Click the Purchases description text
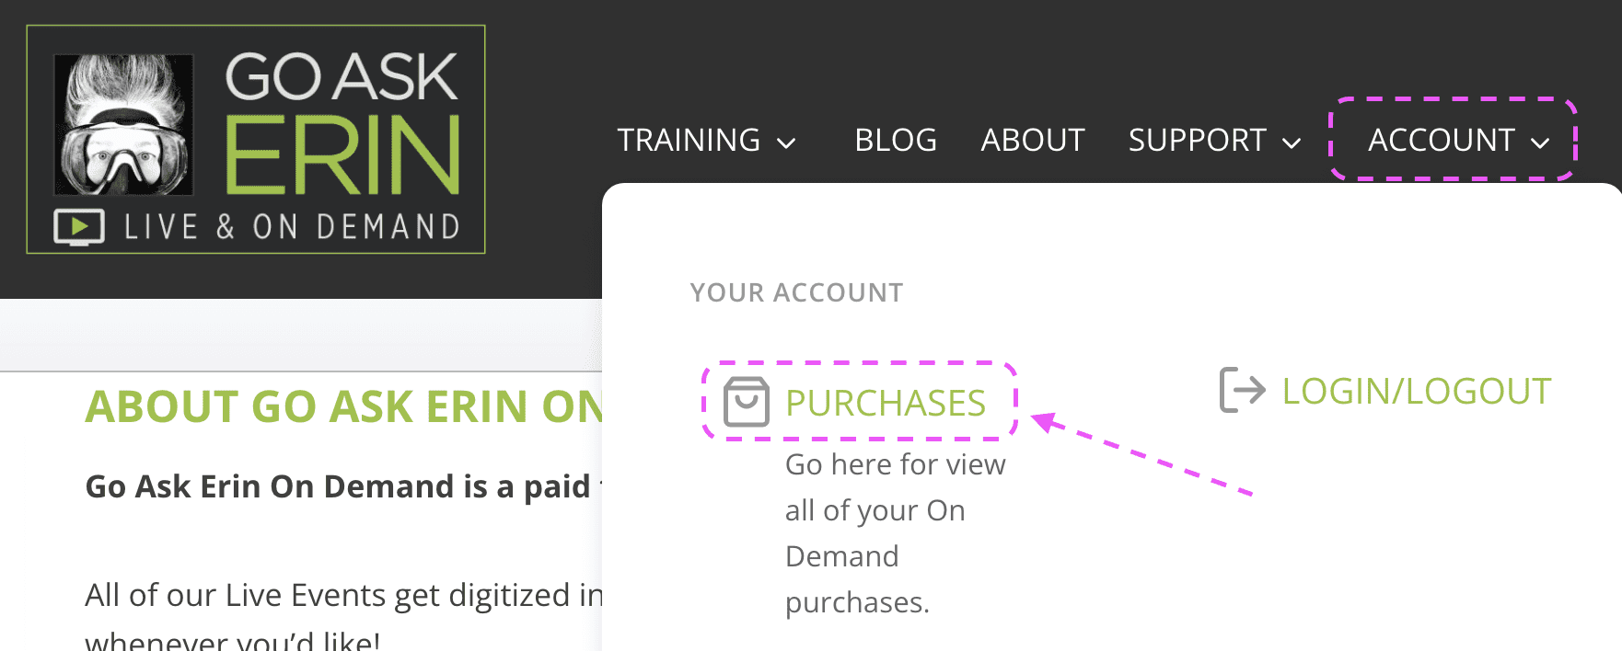Screen dimensions: 1622x651 [x=896, y=533]
